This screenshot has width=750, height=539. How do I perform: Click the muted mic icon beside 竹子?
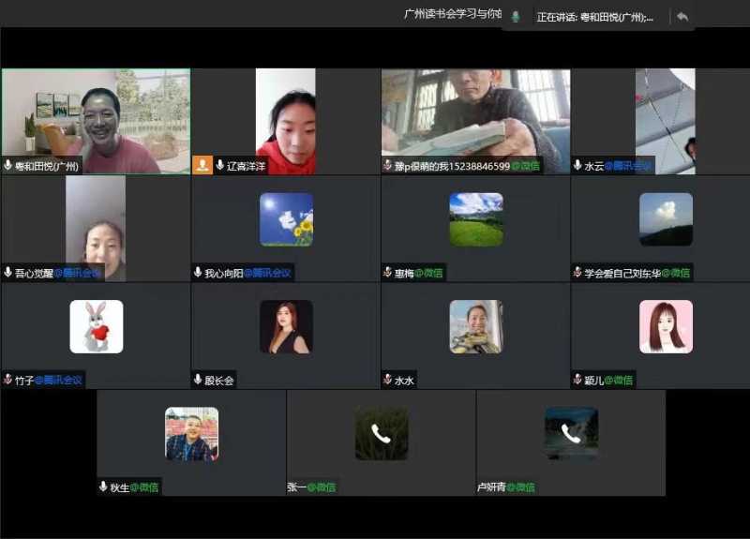tap(7, 380)
